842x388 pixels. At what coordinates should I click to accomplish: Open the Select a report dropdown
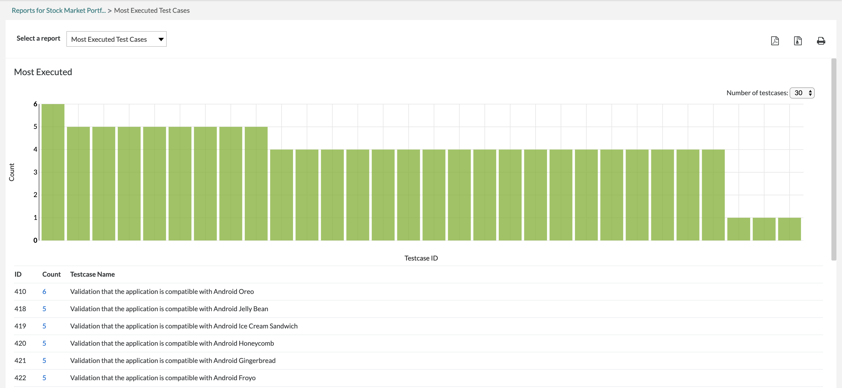[x=116, y=39]
